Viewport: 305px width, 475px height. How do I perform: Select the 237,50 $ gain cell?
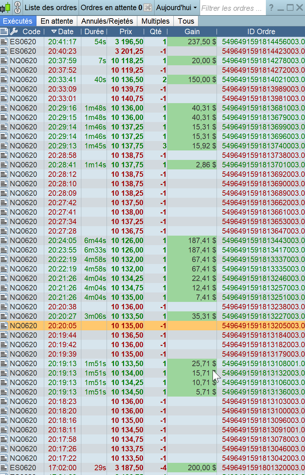pos(192,42)
